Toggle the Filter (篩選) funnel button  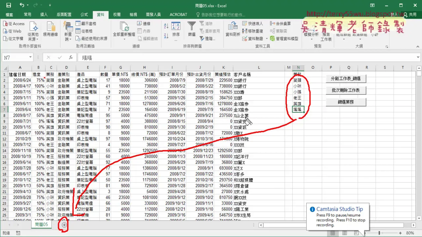click(x=192, y=29)
